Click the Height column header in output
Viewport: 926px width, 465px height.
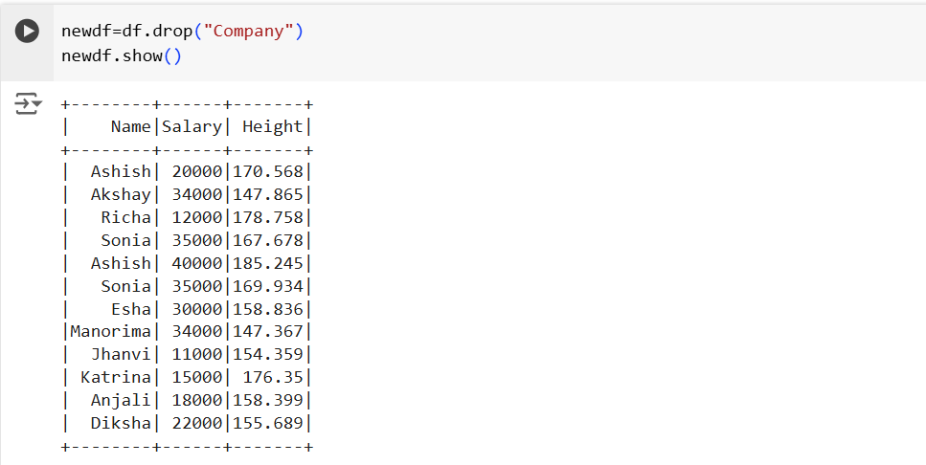(272, 126)
